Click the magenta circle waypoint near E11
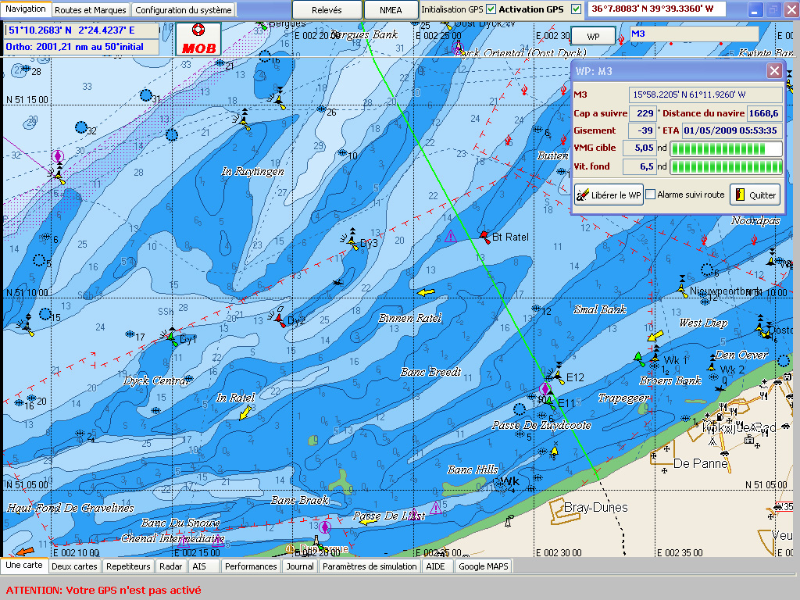Image resolution: width=800 pixels, height=600 pixels. point(545,389)
